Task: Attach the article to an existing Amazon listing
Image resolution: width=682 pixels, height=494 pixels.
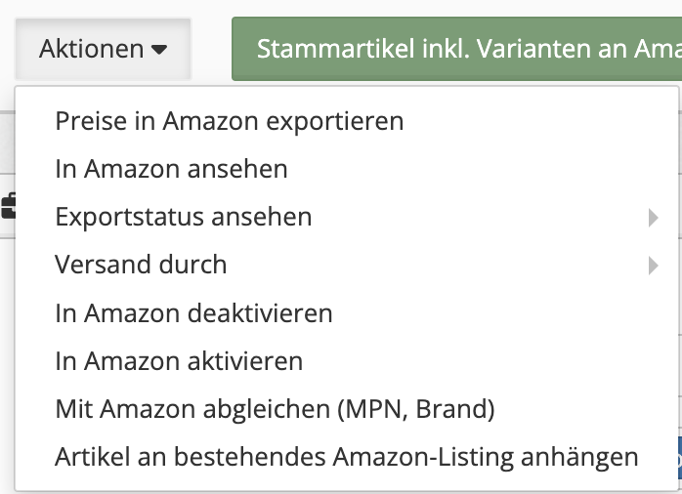Action: (x=347, y=456)
